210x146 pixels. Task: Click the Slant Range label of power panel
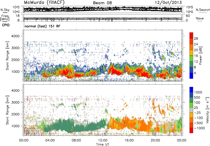point(7,56)
